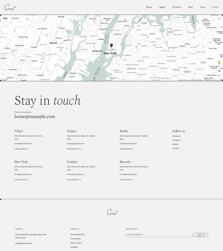Open Featured project footer link

pos(77,235)
